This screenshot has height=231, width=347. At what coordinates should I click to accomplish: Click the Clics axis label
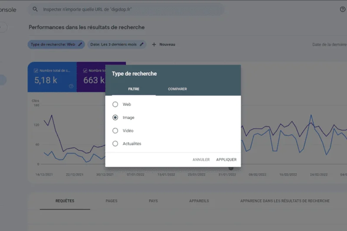pyautogui.click(x=36, y=101)
